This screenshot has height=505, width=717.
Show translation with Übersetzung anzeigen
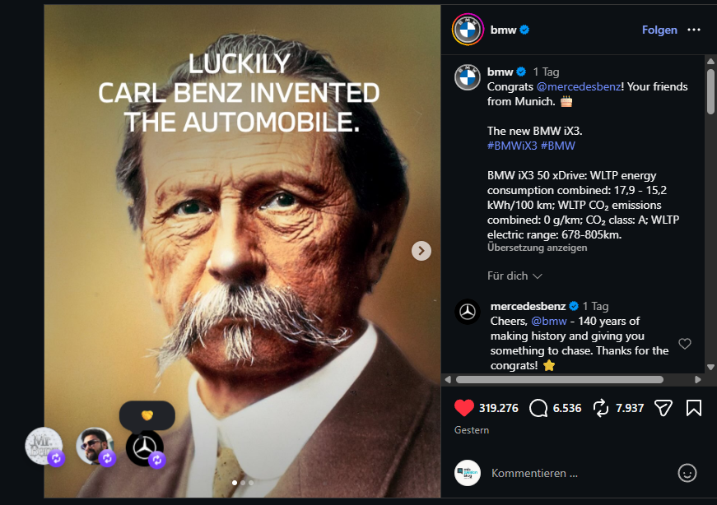(537, 248)
